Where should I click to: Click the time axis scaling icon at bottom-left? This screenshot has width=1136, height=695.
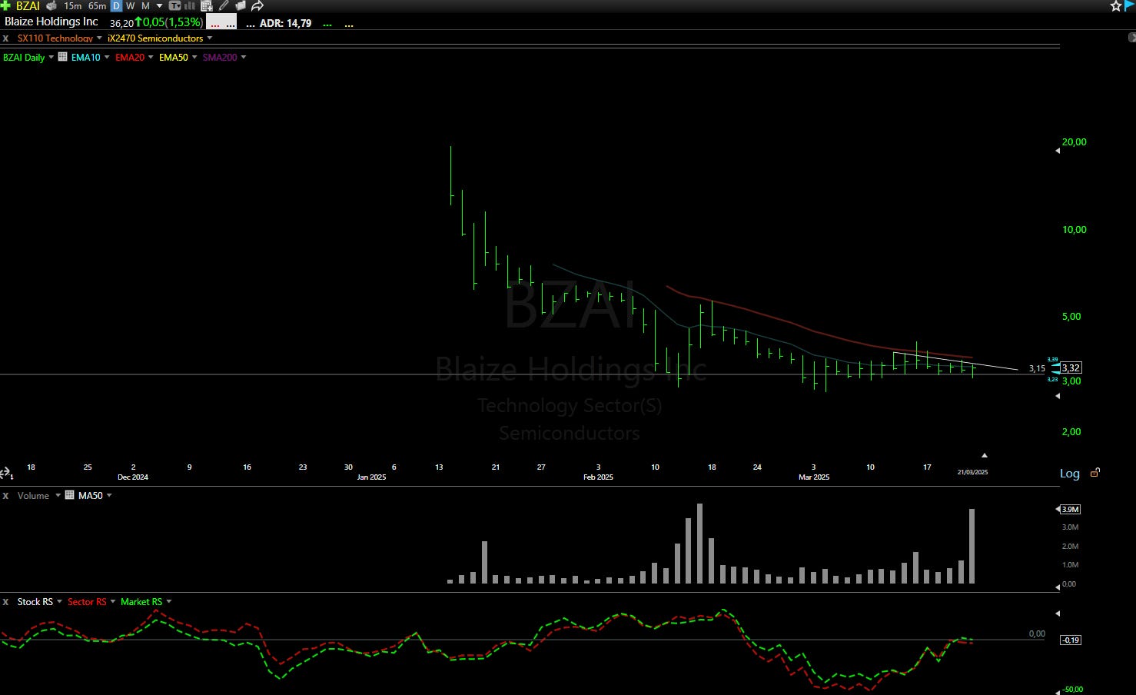(x=6, y=474)
